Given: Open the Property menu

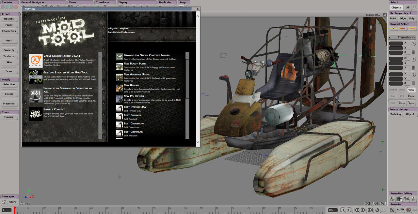Looking at the screenshot, I should tap(9, 50).
